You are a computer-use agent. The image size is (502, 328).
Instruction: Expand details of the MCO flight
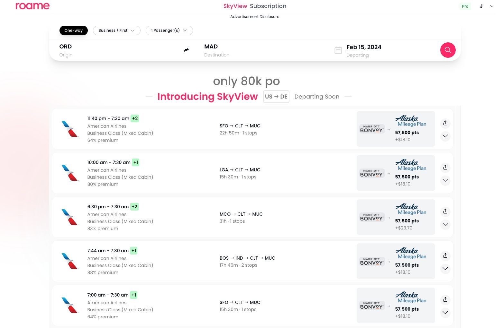[x=445, y=224]
